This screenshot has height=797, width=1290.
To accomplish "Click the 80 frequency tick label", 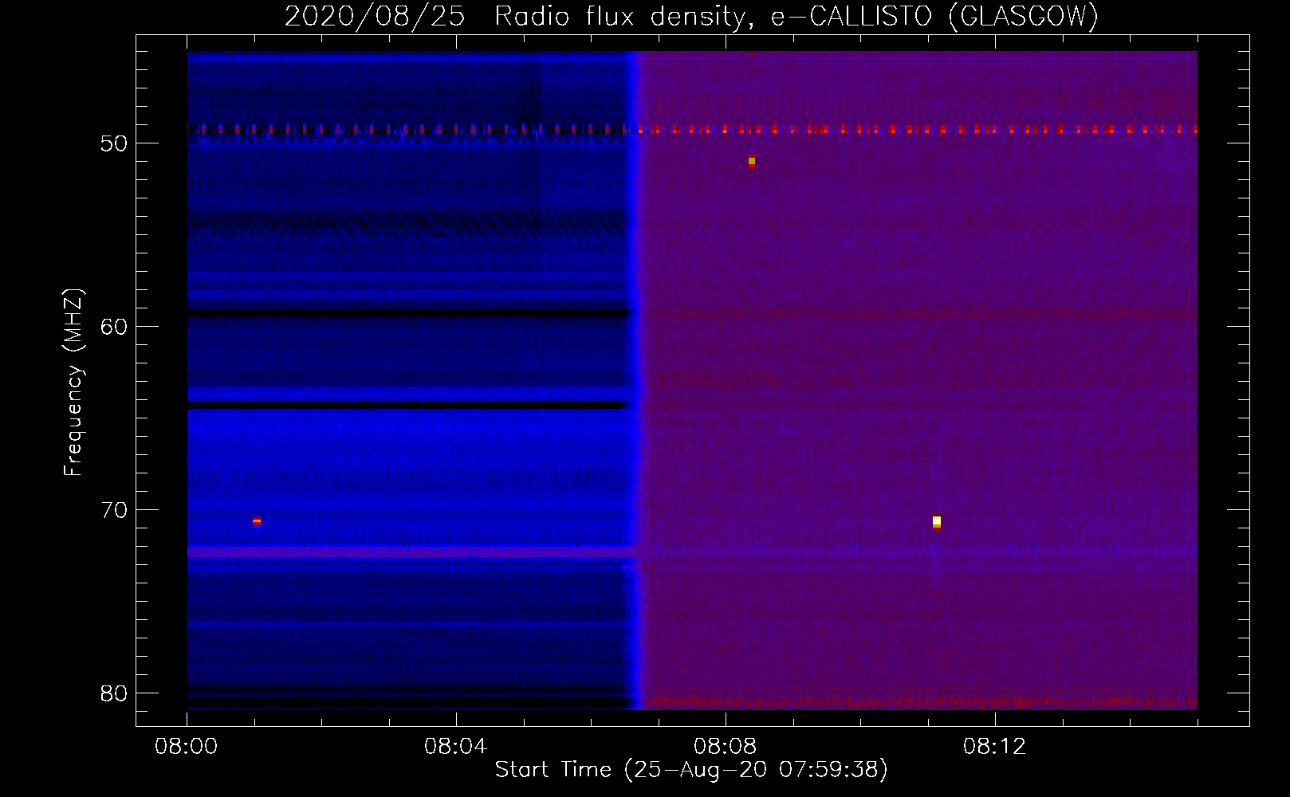I will (114, 693).
